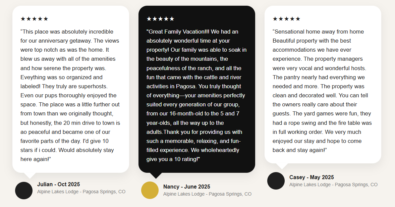Image resolution: width=395 pixels, height=207 pixels.
Task: Click the five-star rating in Julian's review
Action: point(34,19)
